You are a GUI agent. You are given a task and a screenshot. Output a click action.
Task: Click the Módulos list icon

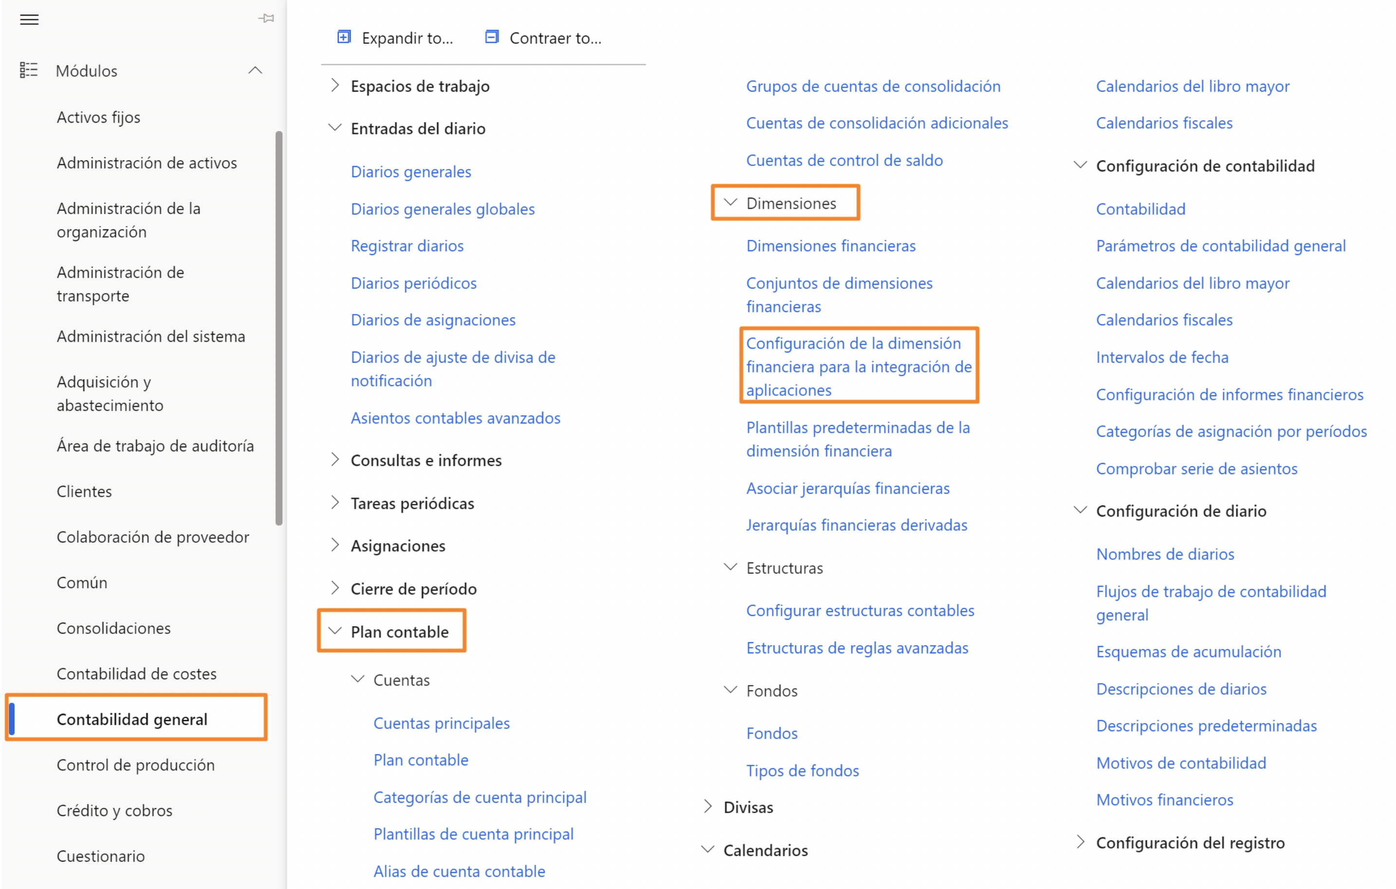pyautogui.click(x=28, y=70)
